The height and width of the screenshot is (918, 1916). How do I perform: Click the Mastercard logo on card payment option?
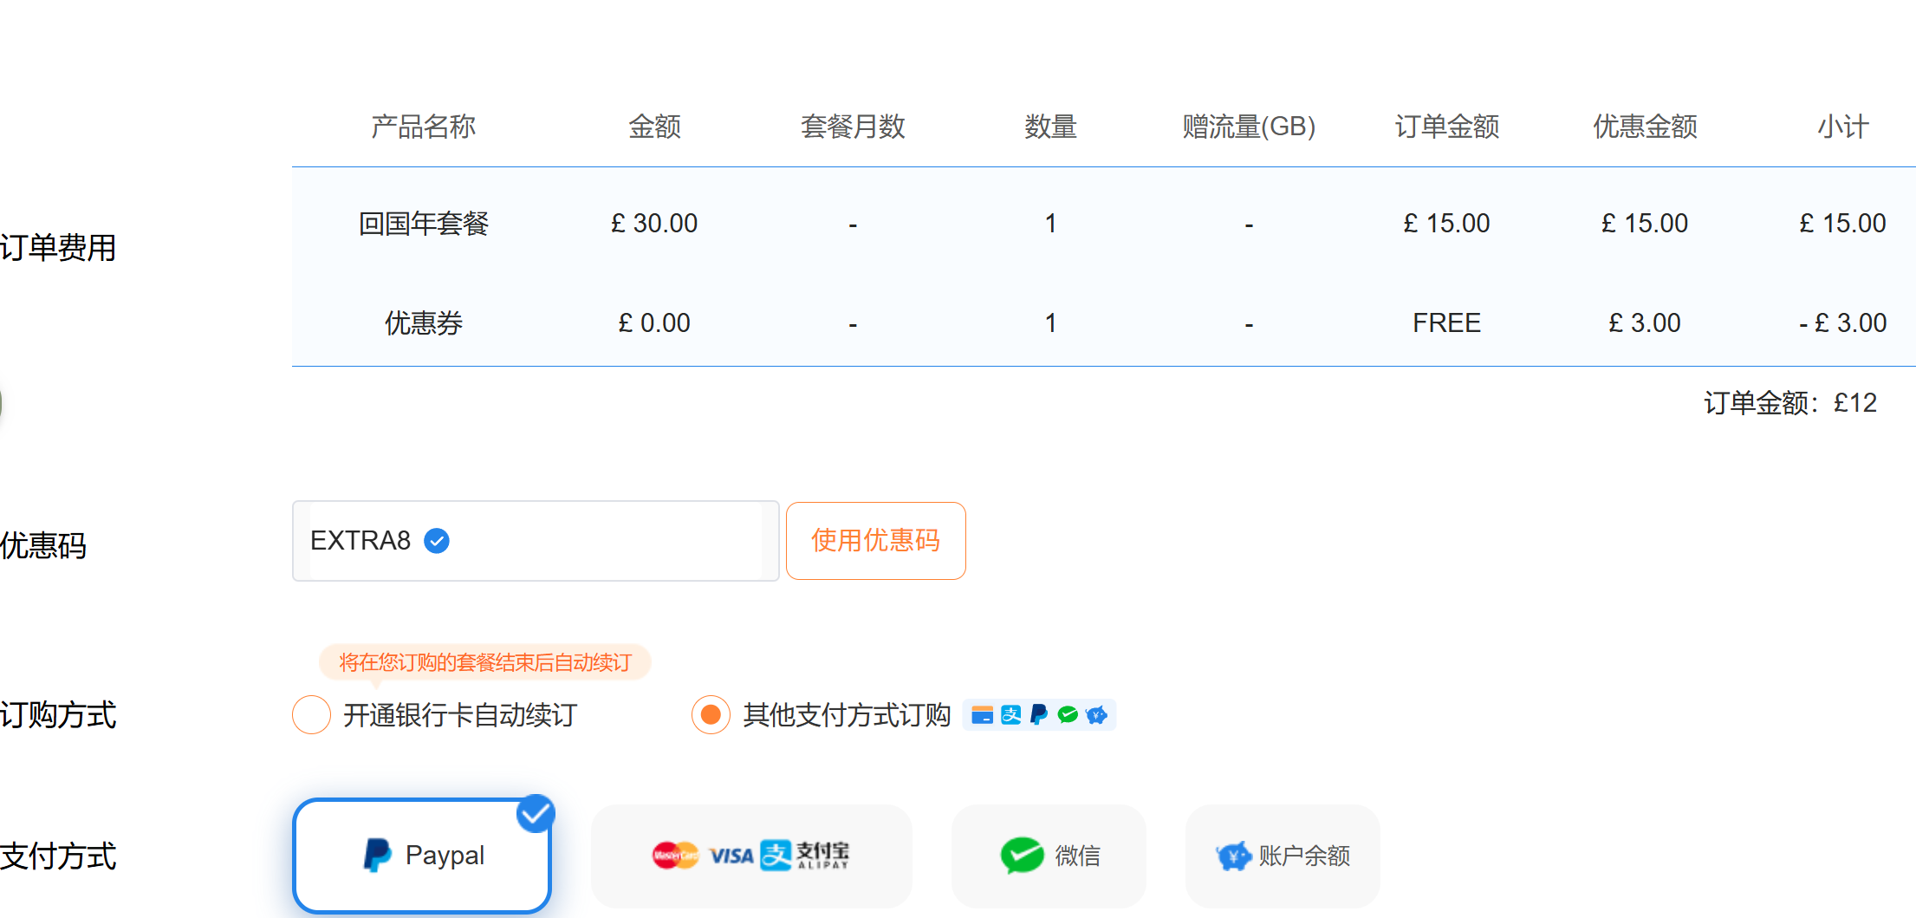(x=677, y=856)
